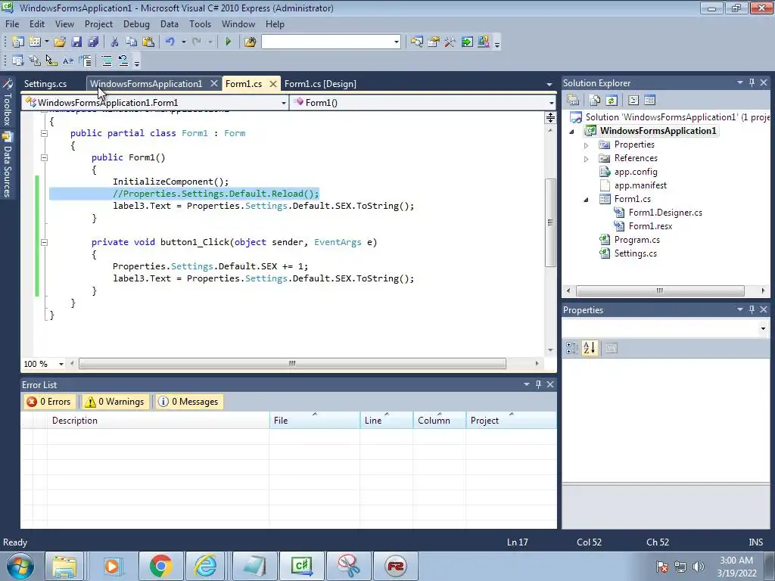The height and width of the screenshot is (581, 775).
Task: Expand the References node in Solution Explorer
Action: (587, 159)
